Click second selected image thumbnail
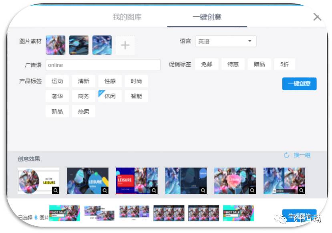This screenshot has height=233, width=332. pyautogui.click(x=99, y=213)
